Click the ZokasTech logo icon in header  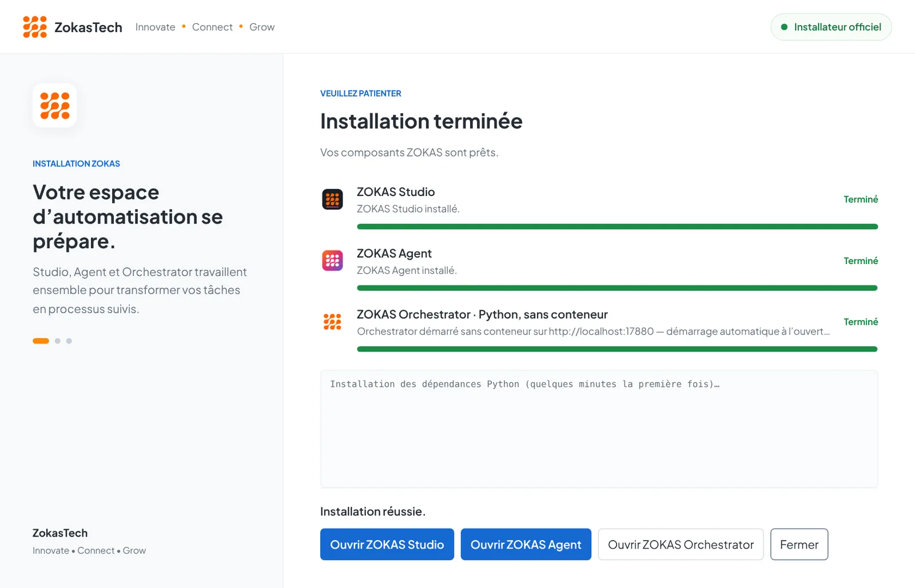[x=35, y=27]
